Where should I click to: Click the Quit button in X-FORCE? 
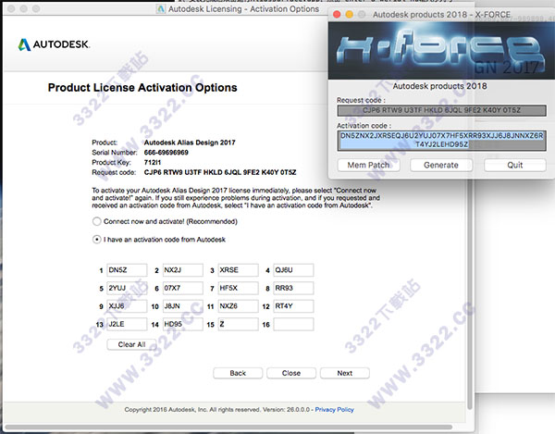pos(515,166)
